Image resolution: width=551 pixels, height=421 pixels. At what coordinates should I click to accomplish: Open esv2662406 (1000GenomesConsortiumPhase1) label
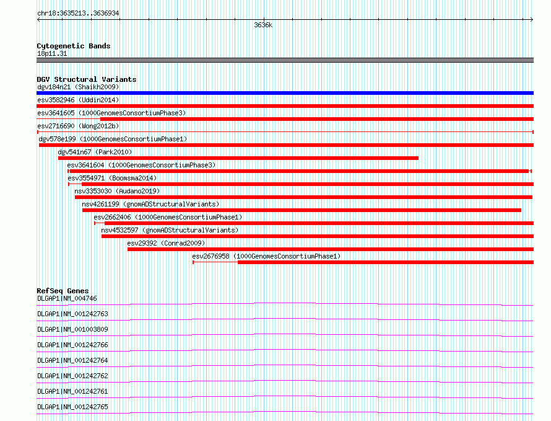coord(168,217)
